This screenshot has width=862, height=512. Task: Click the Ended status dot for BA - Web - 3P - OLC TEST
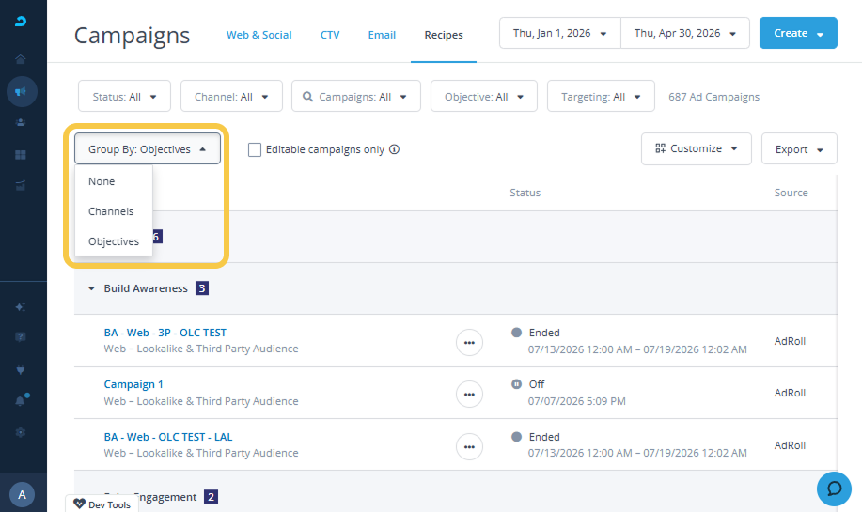516,333
